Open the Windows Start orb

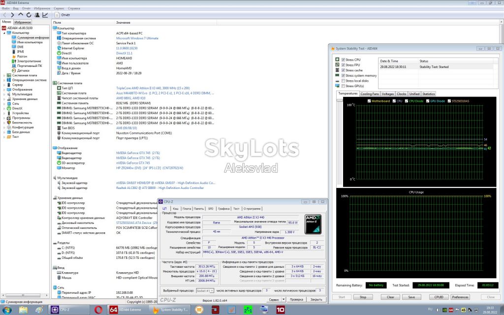[7, 310]
